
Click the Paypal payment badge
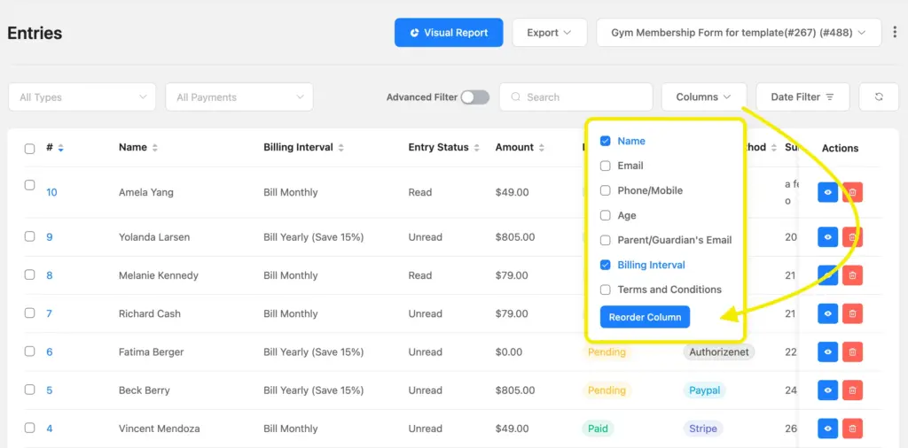point(705,390)
